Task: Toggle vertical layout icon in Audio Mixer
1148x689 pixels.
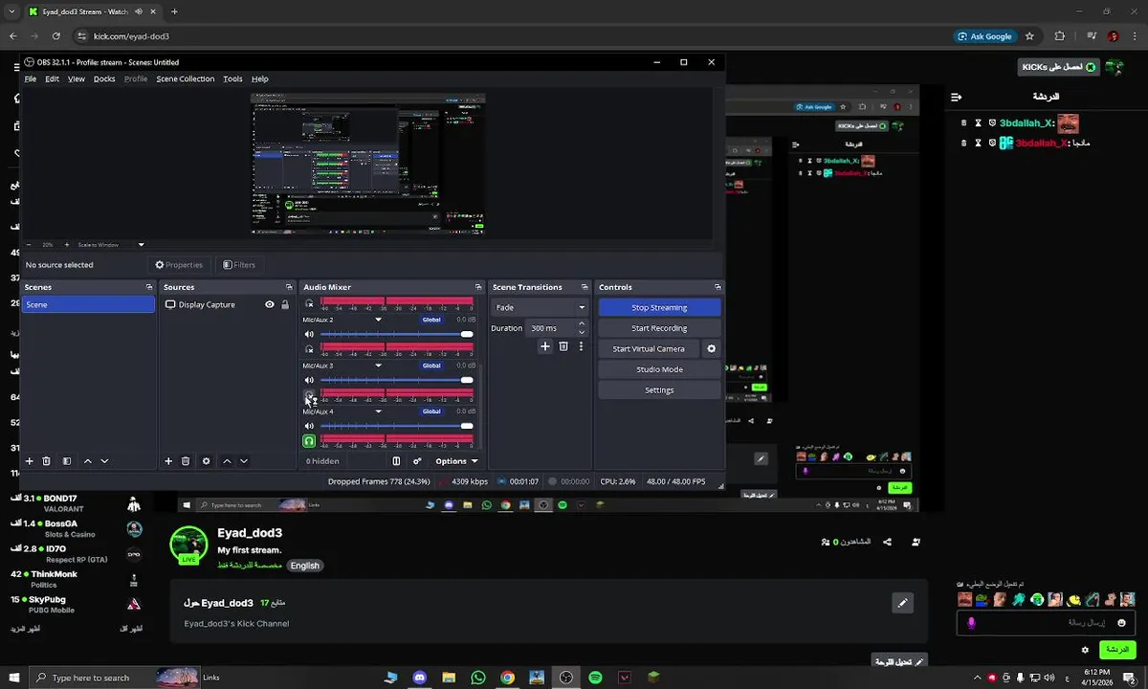Action: coord(396,461)
